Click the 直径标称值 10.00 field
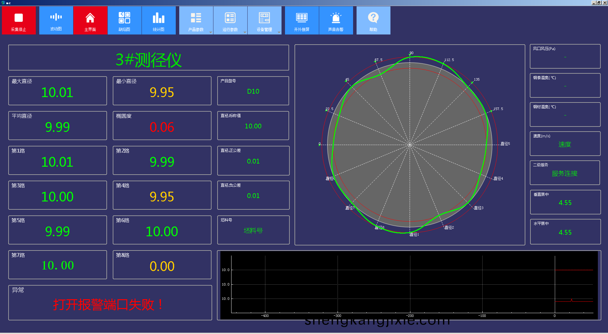 coord(253,126)
